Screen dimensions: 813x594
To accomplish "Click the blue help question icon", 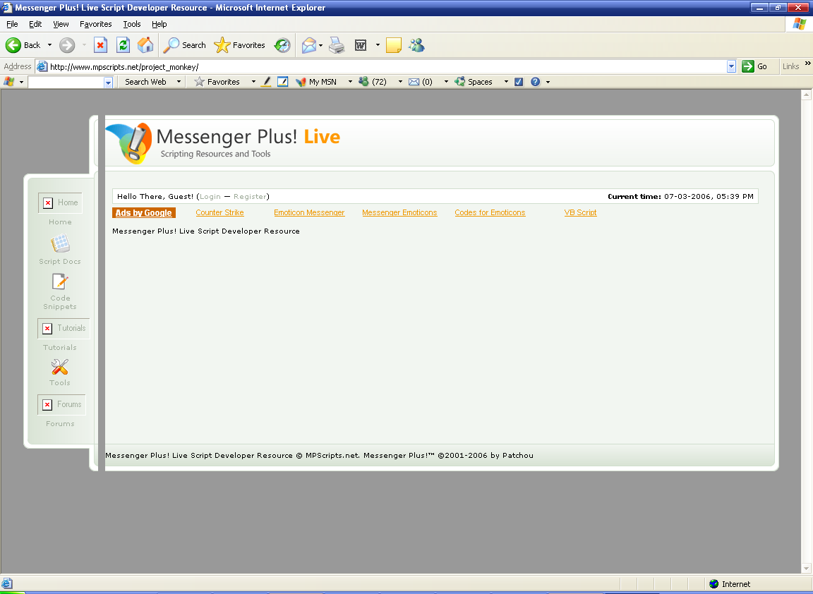I will click(536, 82).
